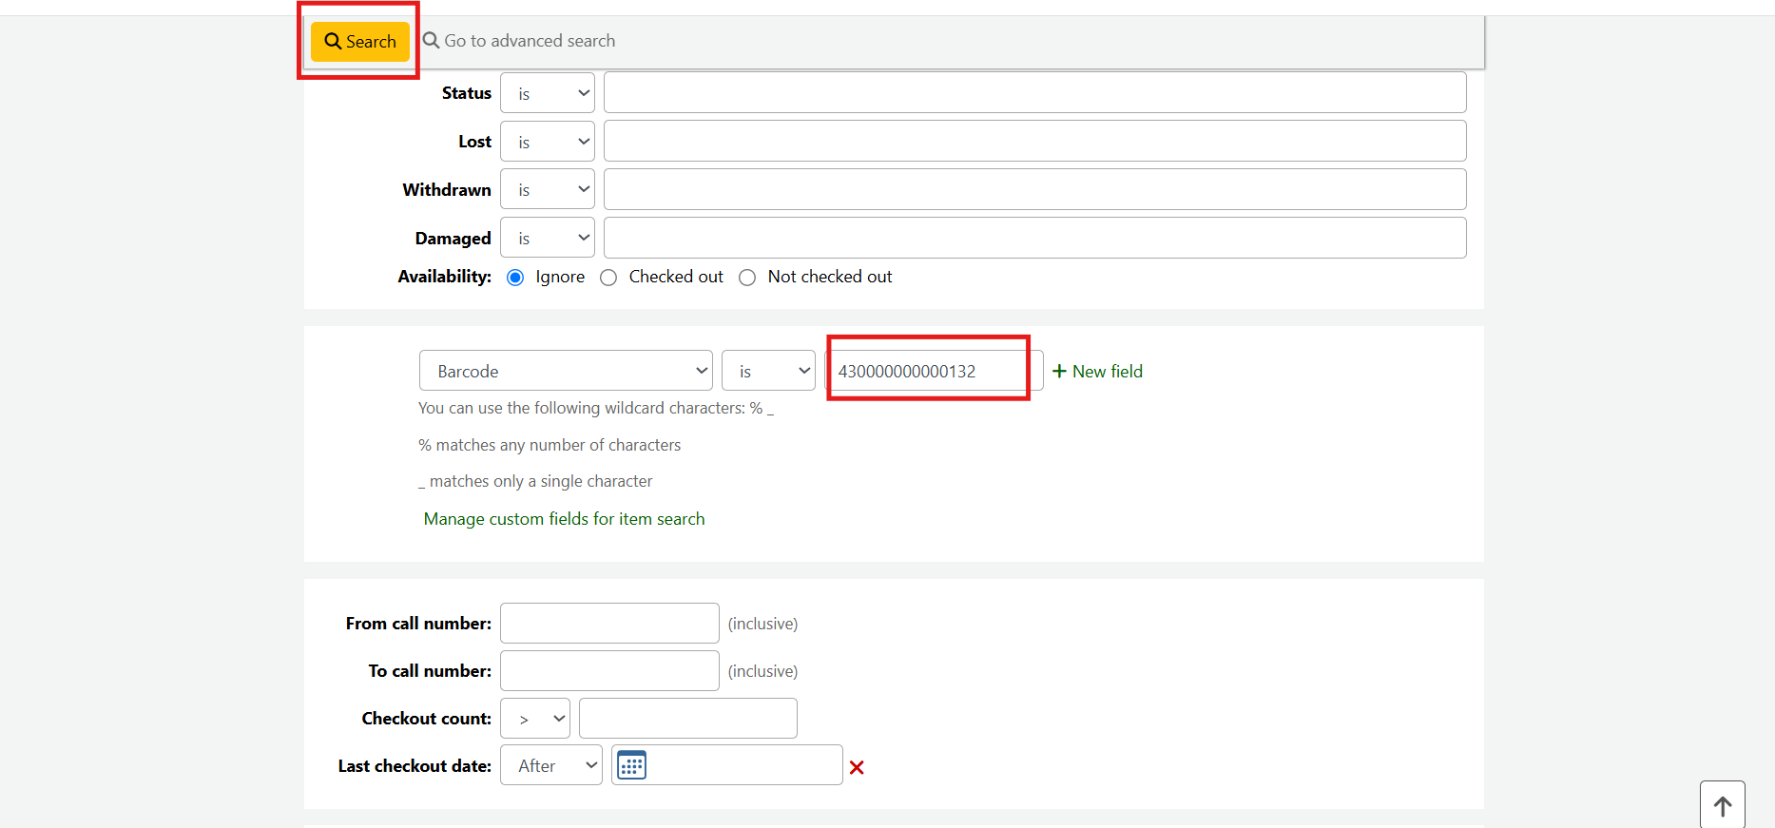Add a New field with plus icon

pyautogui.click(x=1097, y=372)
